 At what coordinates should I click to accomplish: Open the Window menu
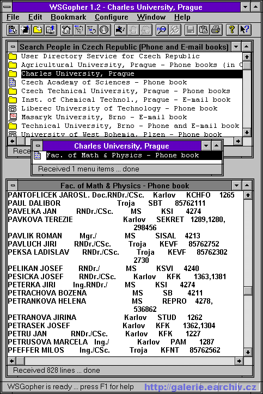pos(151,17)
